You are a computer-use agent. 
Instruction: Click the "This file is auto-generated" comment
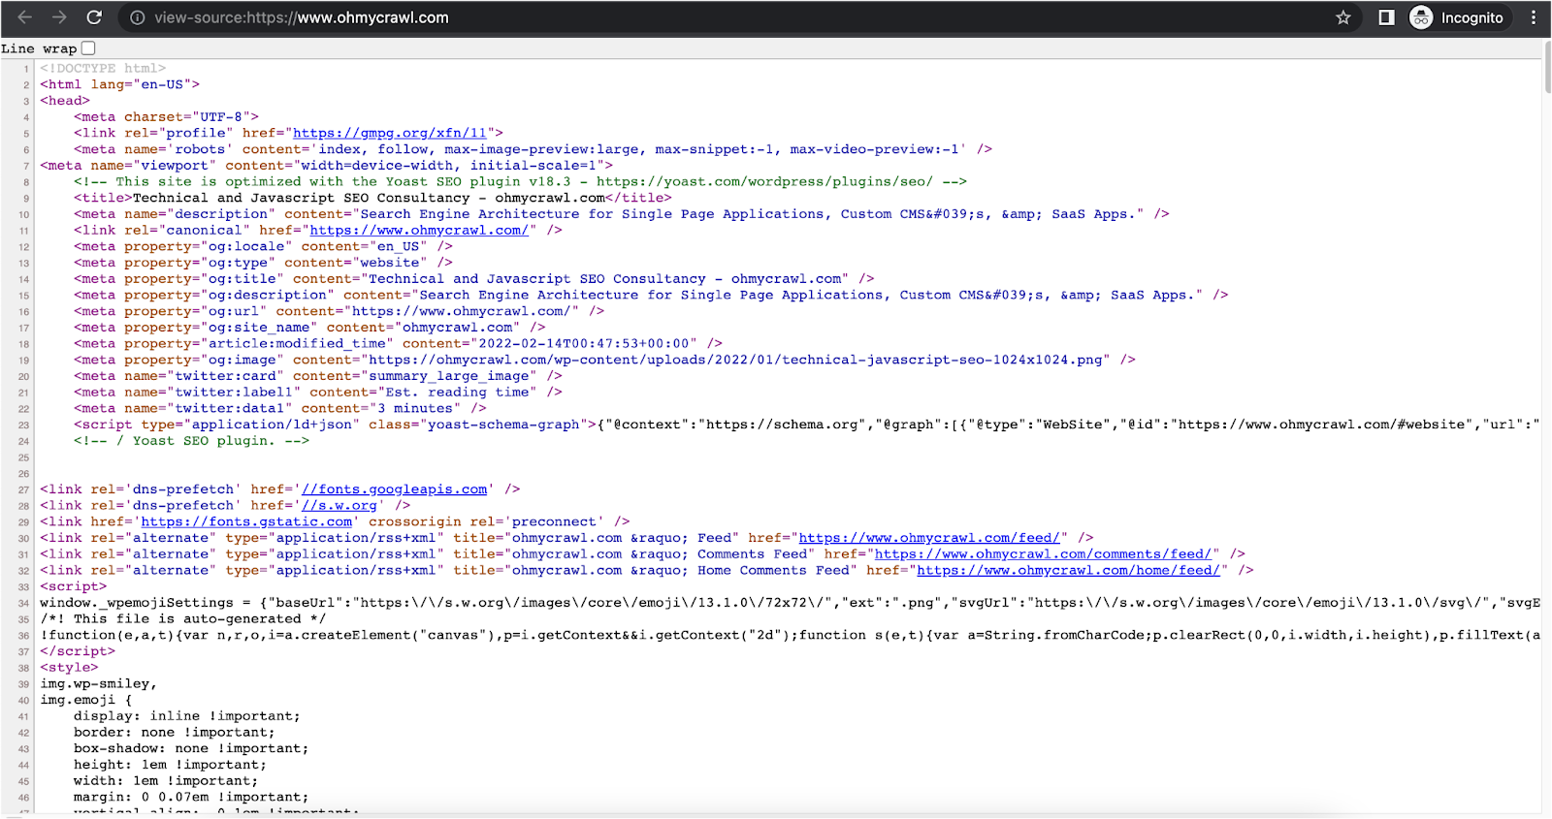tap(183, 618)
